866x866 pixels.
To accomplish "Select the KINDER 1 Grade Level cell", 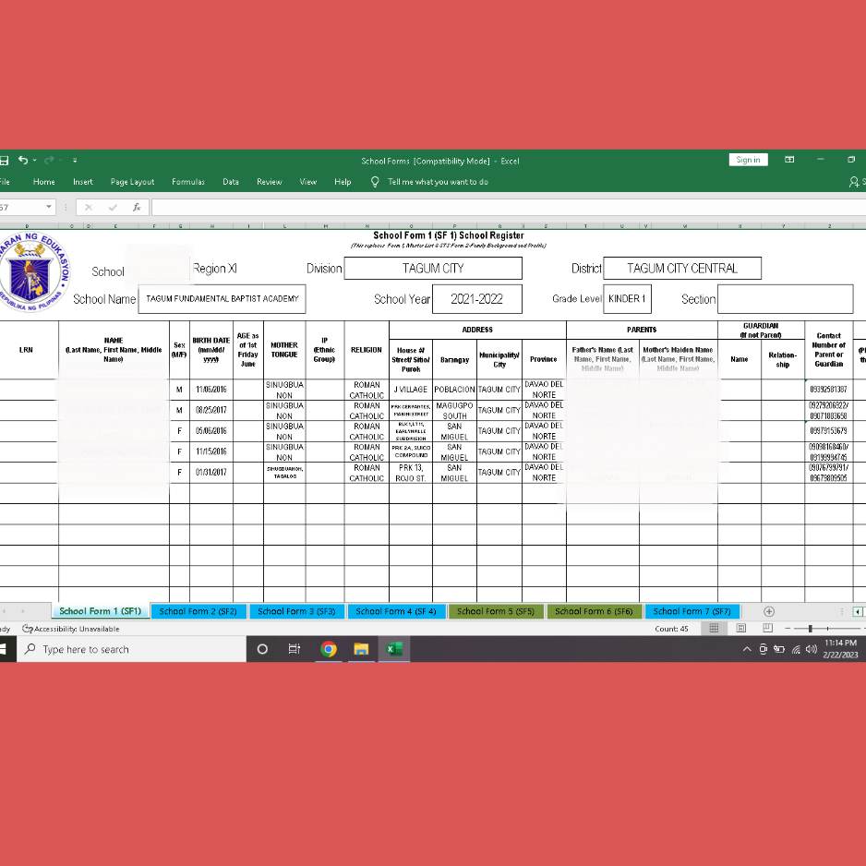I will (x=627, y=299).
